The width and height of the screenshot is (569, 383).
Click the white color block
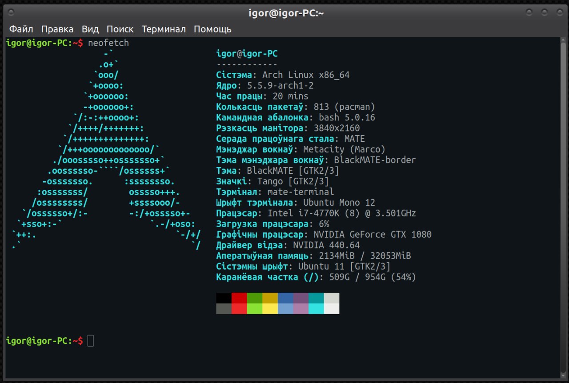332,309
